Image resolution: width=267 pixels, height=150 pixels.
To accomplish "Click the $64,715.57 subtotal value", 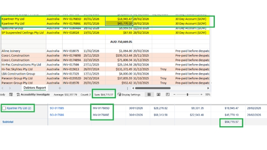I will tap(232, 122).
